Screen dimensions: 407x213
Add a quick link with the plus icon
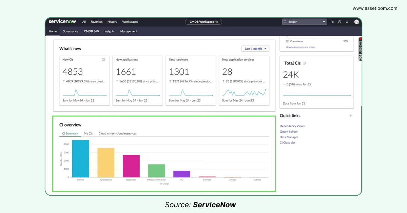(351, 116)
